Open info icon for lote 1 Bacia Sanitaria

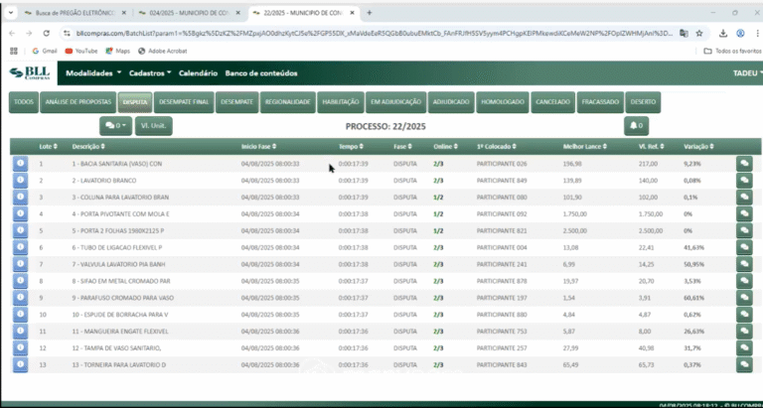pyautogui.click(x=21, y=164)
